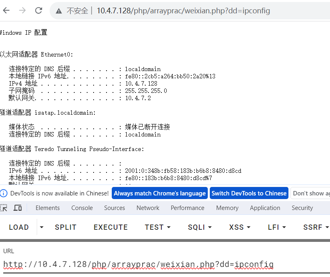Switch to the Elements tab

[48, 208]
